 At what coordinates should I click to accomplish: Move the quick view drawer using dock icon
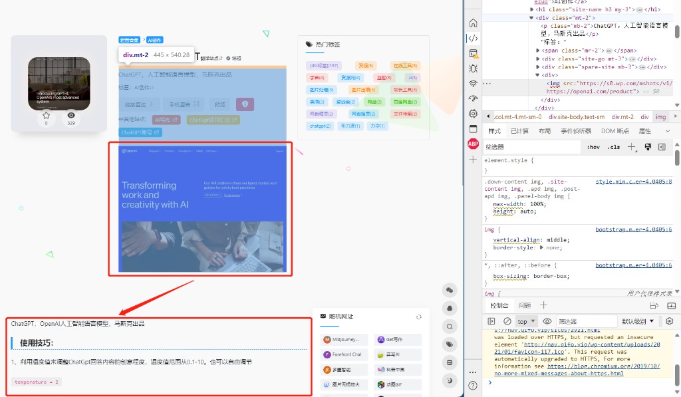click(x=654, y=305)
